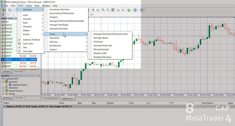Image resolution: width=235 pixels, height=126 pixels.
Task: Click the Templates toolbar icon
Action: coord(141,10)
